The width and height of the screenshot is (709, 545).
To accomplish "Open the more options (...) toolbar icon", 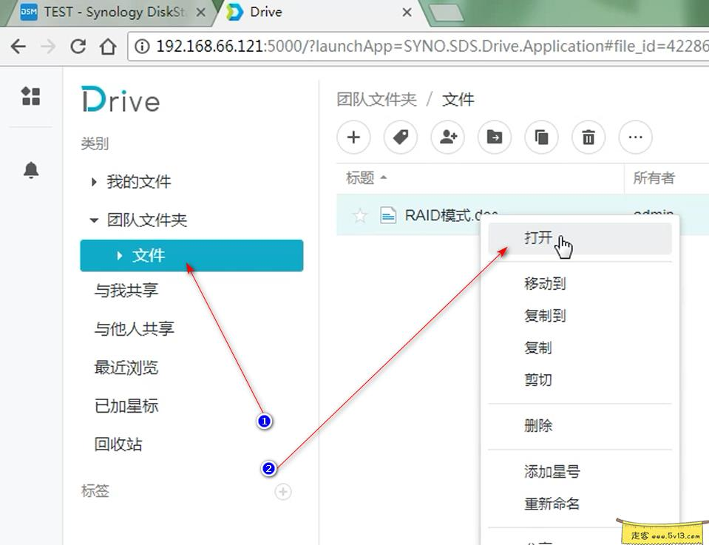I will [635, 138].
